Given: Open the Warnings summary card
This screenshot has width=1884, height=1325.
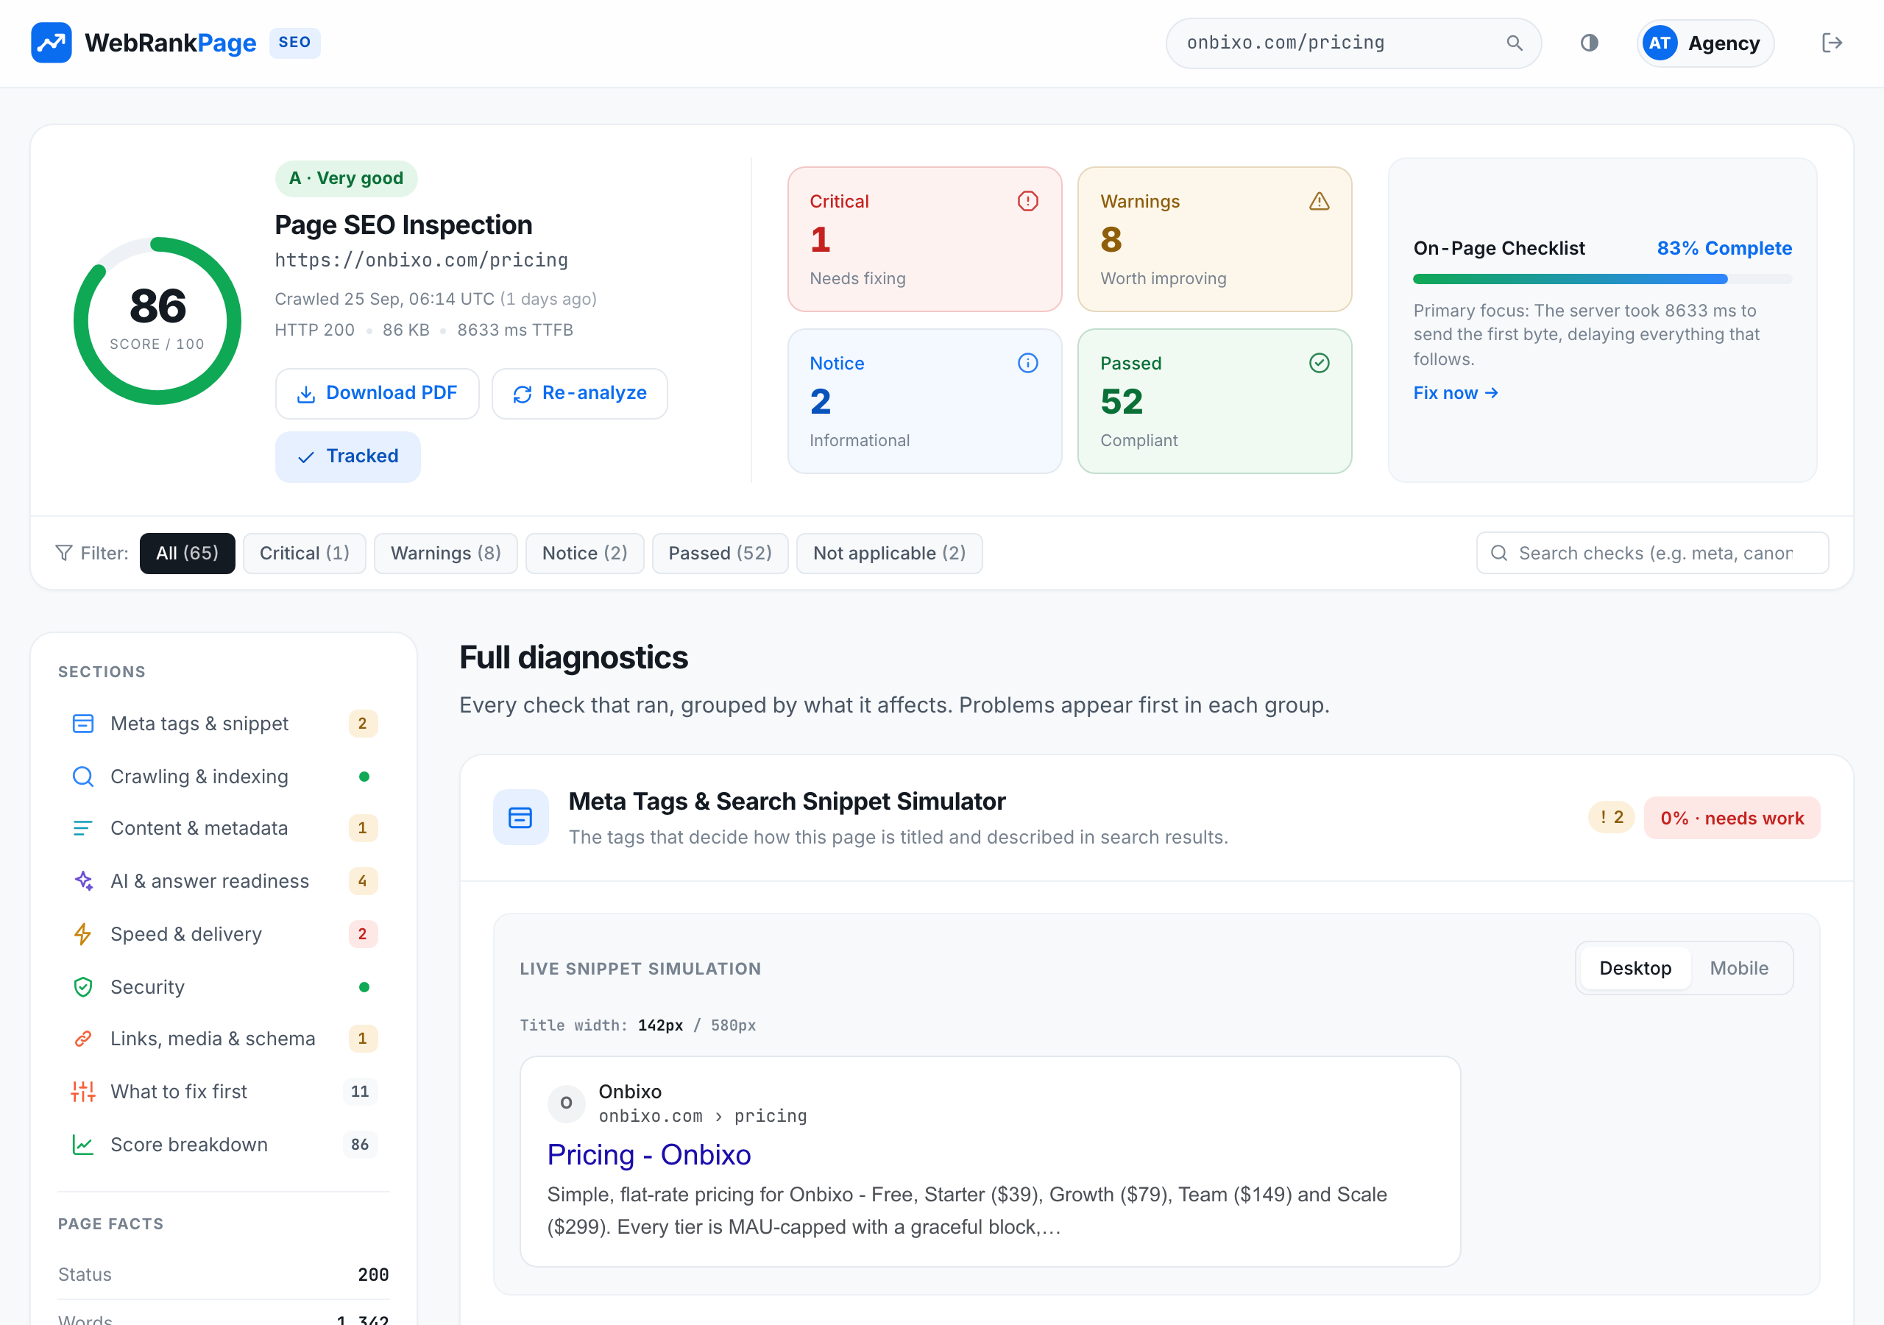Looking at the screenshot, I should coord(1214,239).
